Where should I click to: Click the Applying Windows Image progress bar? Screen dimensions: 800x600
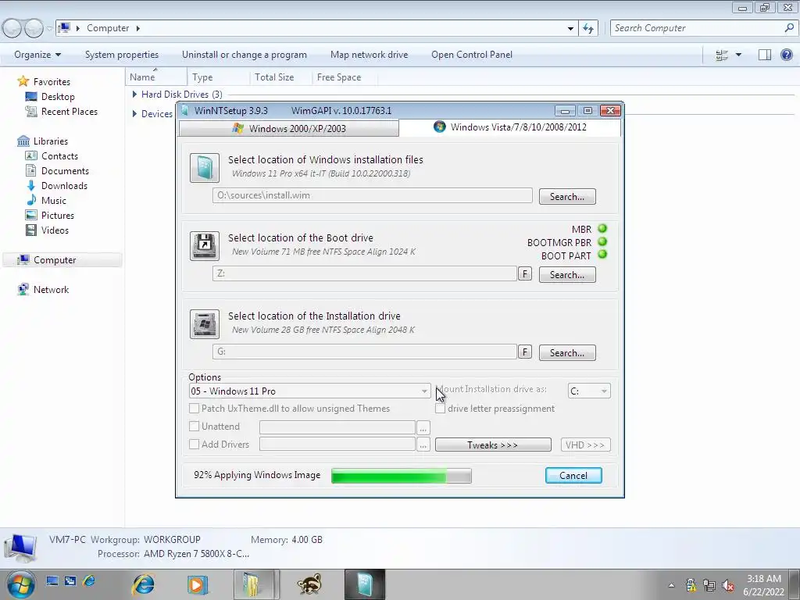(402, 476)
